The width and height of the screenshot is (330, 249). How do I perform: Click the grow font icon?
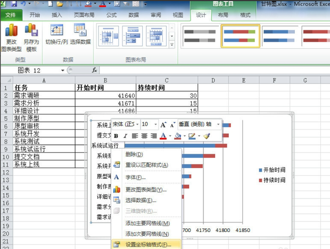coord(163,124)
